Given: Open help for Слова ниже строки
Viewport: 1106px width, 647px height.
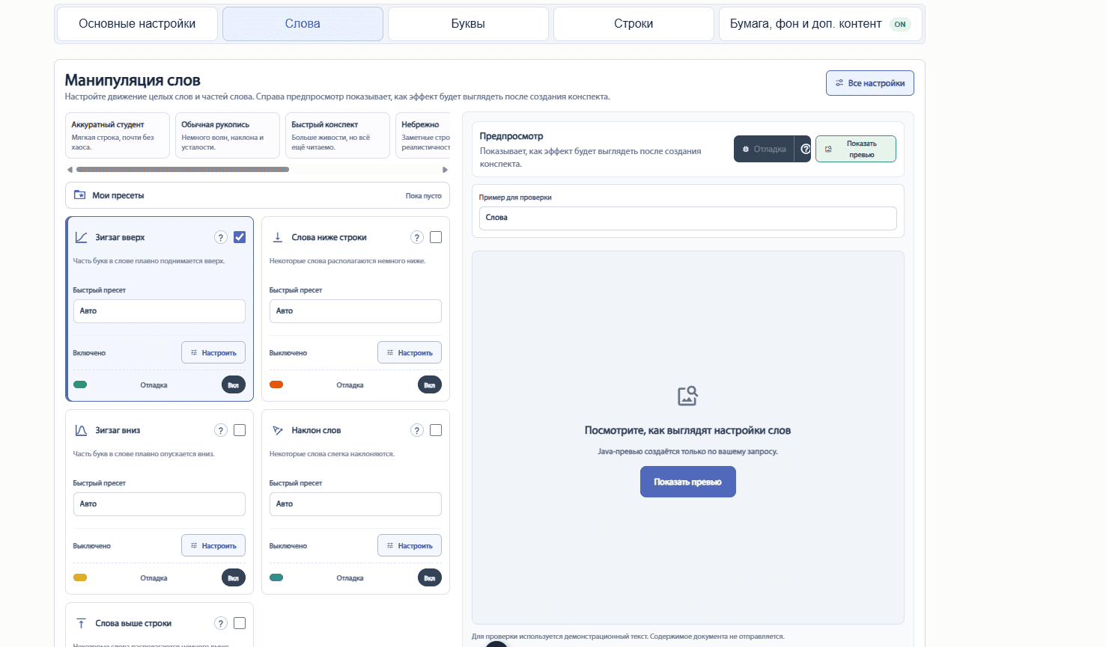Looking at the screenshot, I should [x=417, y=237].
